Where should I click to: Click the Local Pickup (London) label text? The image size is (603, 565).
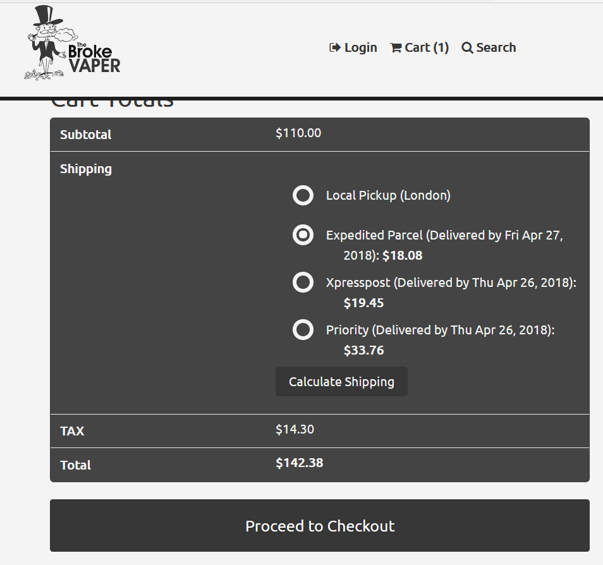point(388,195)
